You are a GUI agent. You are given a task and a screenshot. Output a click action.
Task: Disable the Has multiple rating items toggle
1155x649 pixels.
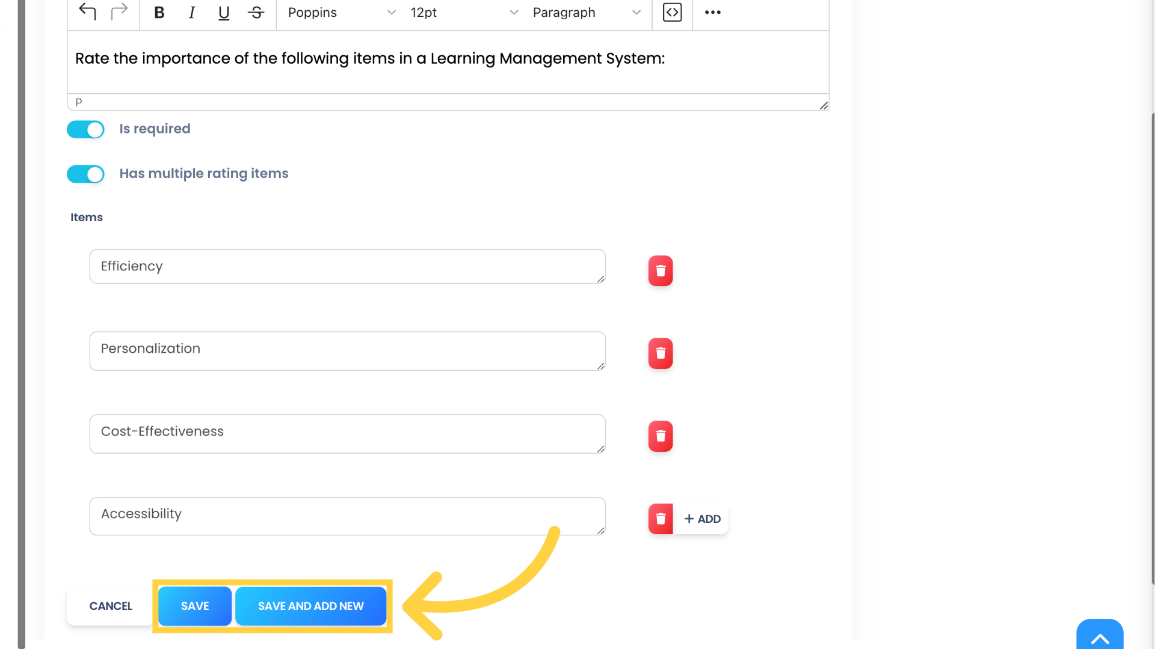[x=85, y=174]
